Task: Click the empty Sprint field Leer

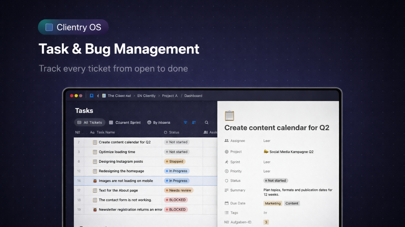Action: [x=267, y=162]
